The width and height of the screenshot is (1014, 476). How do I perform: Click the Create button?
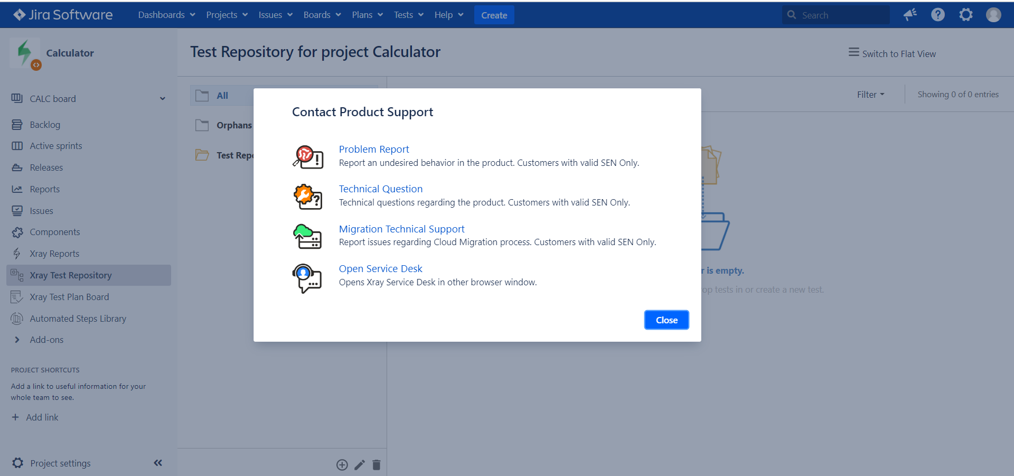point(494,15)
